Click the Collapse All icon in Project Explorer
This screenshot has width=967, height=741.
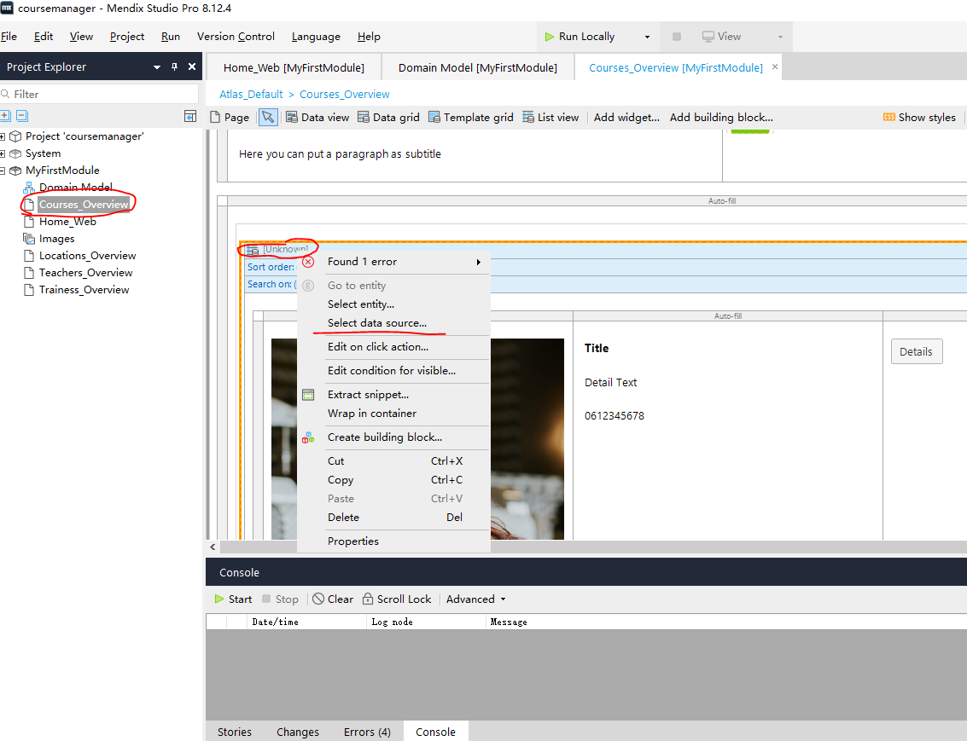pyautogui.click(x=22, y=115)
